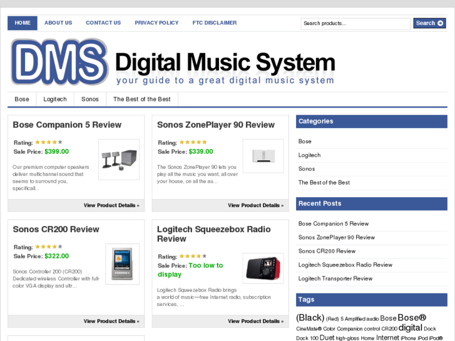This screenshot has width=455, height=341.
Task: Click the Squeezebox Radio product thumbnail
Action: pyautogui.click(x=263, y=268)
